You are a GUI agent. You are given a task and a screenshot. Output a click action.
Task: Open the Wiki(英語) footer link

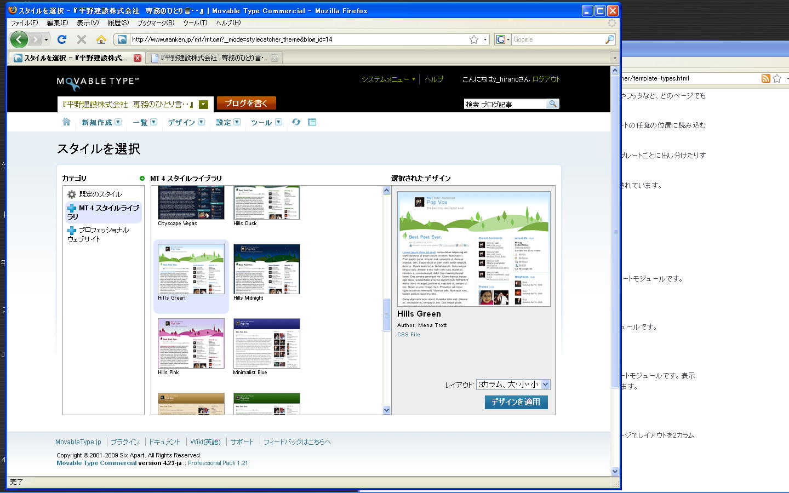205,442
